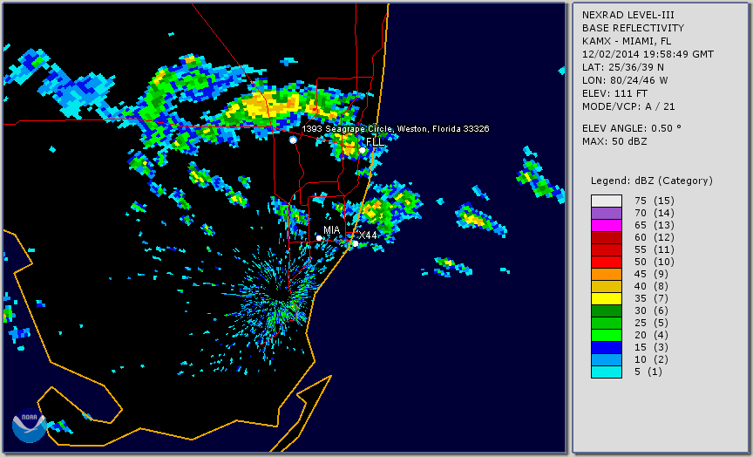Click the 'NEXRAD LEVEL-III' title text
This screenshot has height=457, width=753.
(629, 15)
